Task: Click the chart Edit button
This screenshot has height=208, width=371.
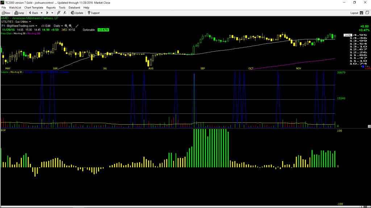Action: pos(46,26)
